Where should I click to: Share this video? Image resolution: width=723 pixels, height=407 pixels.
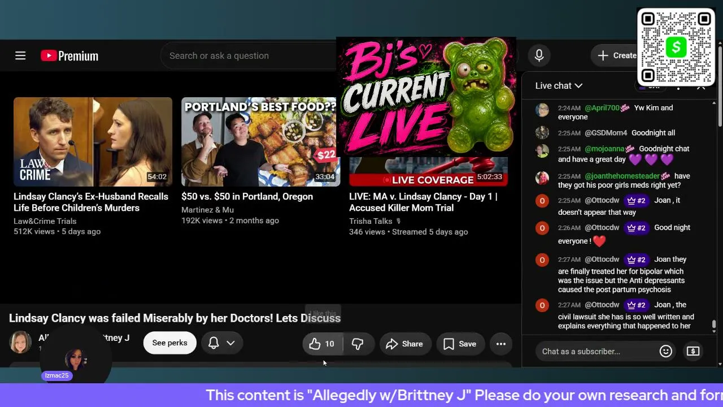pyautogui.click(x=404, y=344)
